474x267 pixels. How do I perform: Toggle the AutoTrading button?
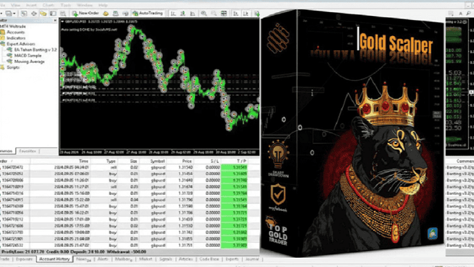pos(148,13)
